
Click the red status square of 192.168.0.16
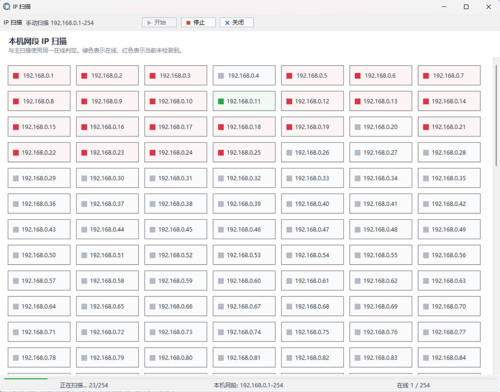(84, 127)
